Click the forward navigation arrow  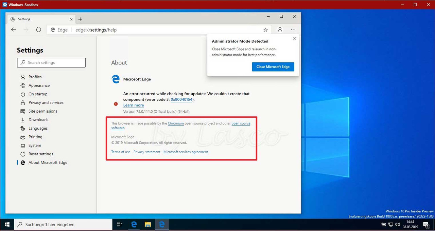(26, 30)
